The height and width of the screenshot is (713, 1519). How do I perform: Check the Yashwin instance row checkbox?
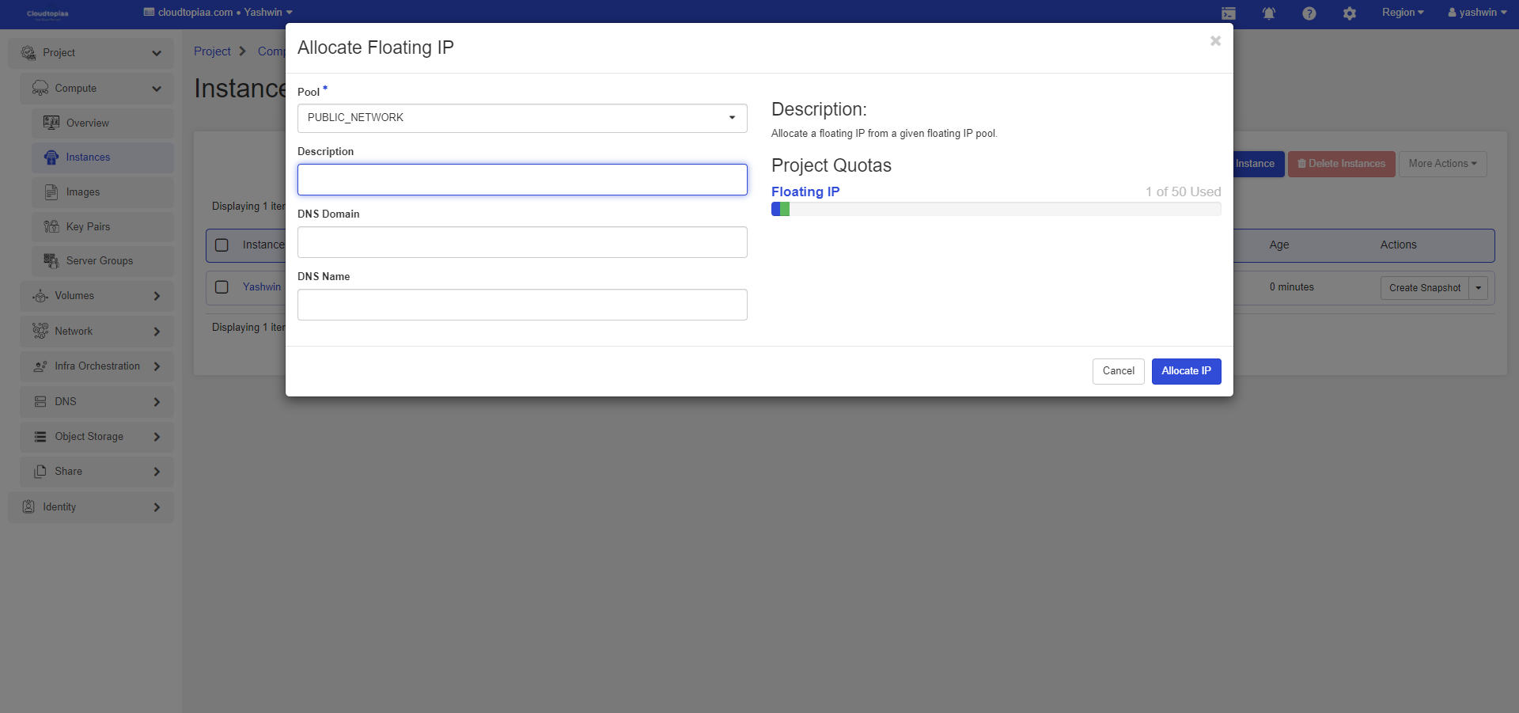tap(222, 287)
